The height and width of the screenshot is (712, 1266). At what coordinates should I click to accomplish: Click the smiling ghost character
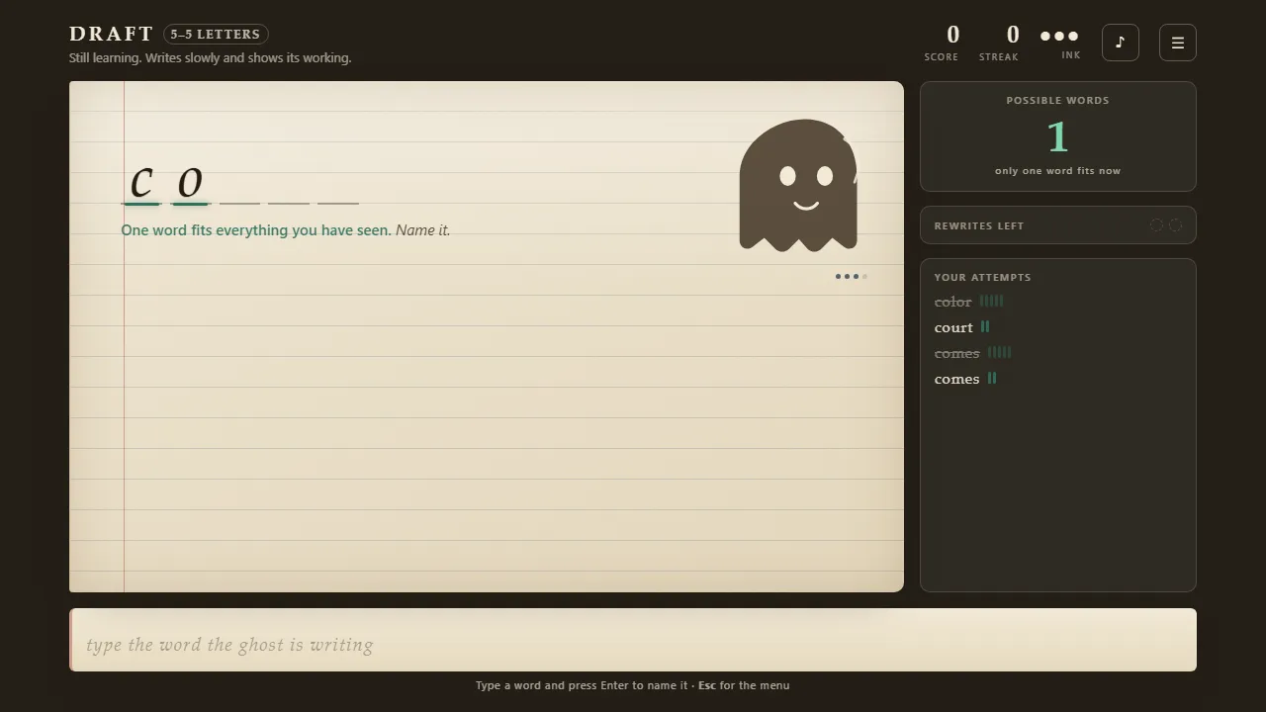798,185
